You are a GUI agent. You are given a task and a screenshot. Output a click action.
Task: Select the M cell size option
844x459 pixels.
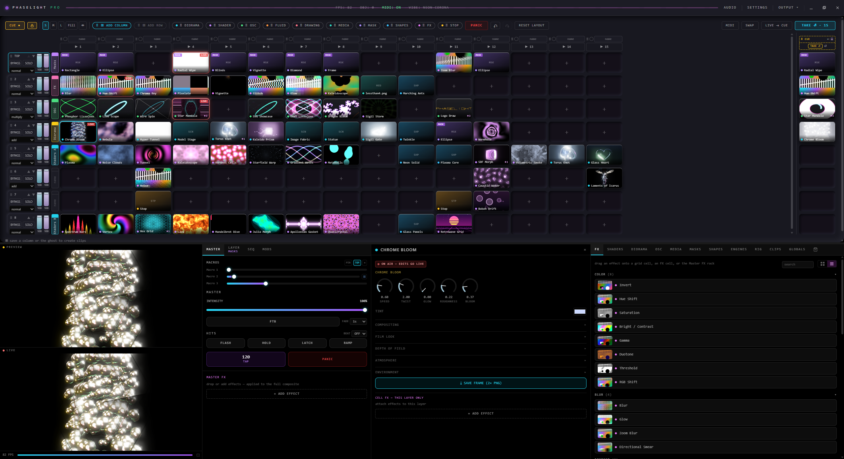coord(53,25)
